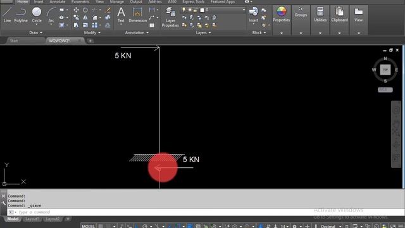The image size is (405, 228).
Task: Click the Trim tool icon
Action: coord(94,10)
